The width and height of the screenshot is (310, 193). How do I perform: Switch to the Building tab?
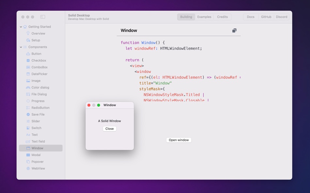pos(186,17)
